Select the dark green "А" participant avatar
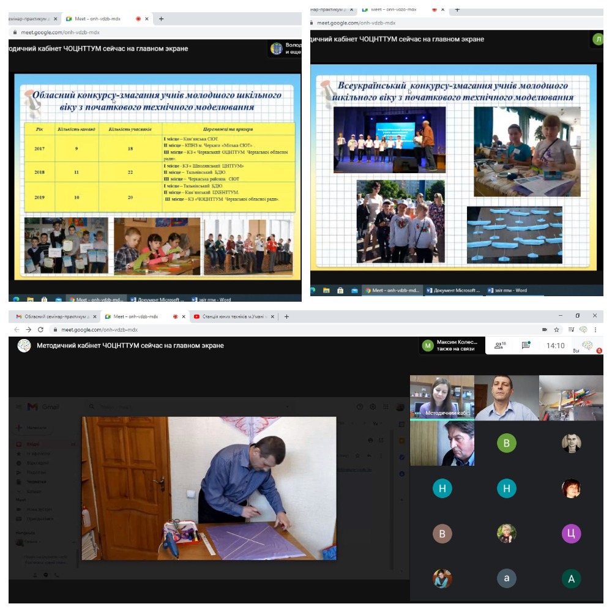 (570, 579)
